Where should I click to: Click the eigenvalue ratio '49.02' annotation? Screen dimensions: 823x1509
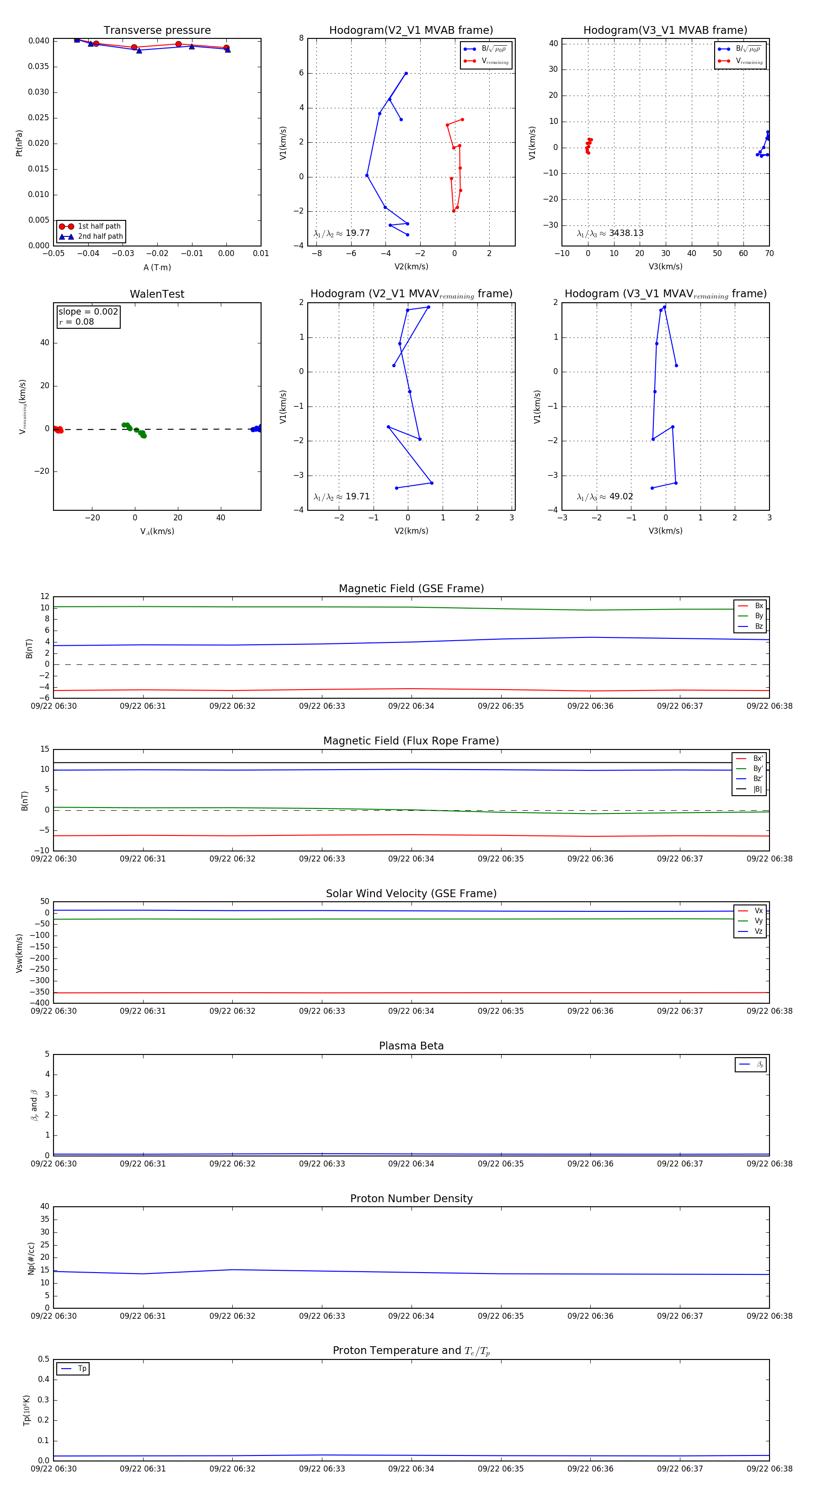pyautogui.click(x=604, y=497)
